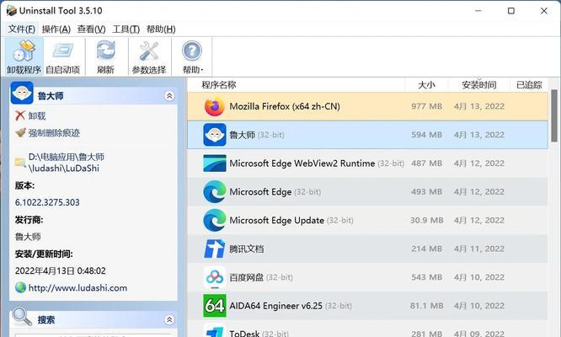Click the 30.9 MB size value
Viewport: 561px width, 337px height.
[426, 220]
